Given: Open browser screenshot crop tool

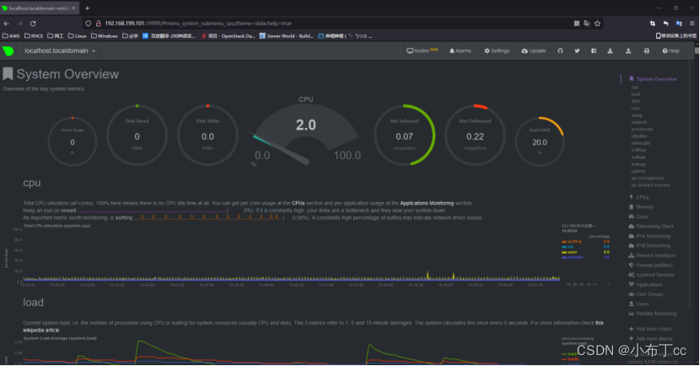Looking at the screenshot, I should [x=652, y=24].
